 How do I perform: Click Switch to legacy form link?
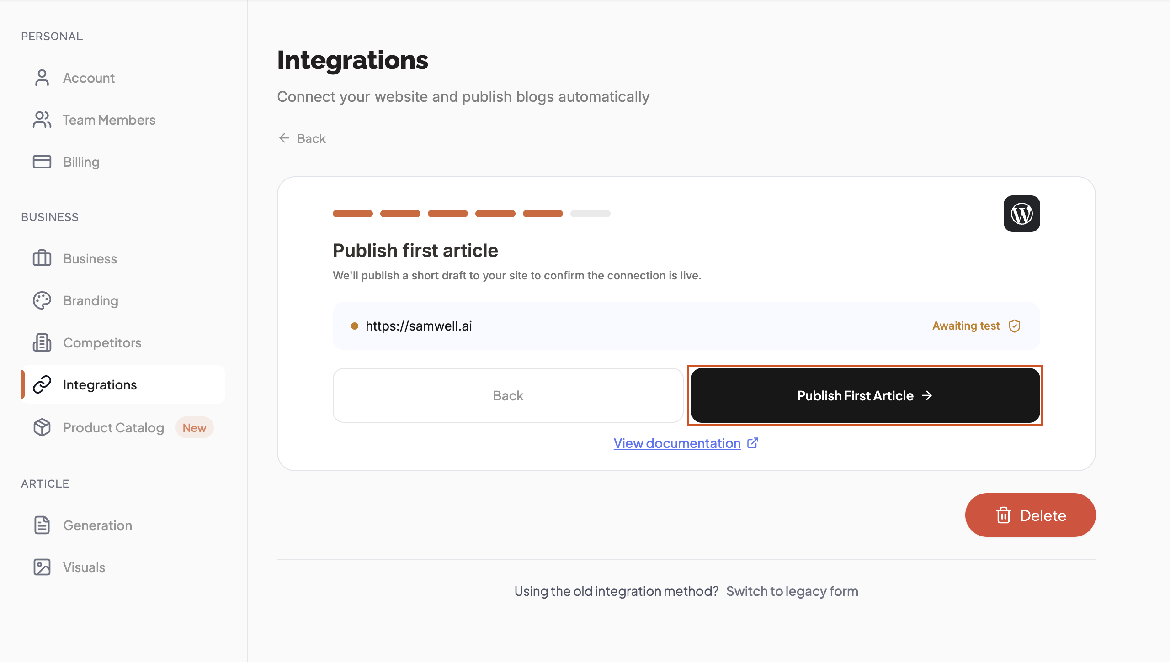pos(792,591)
